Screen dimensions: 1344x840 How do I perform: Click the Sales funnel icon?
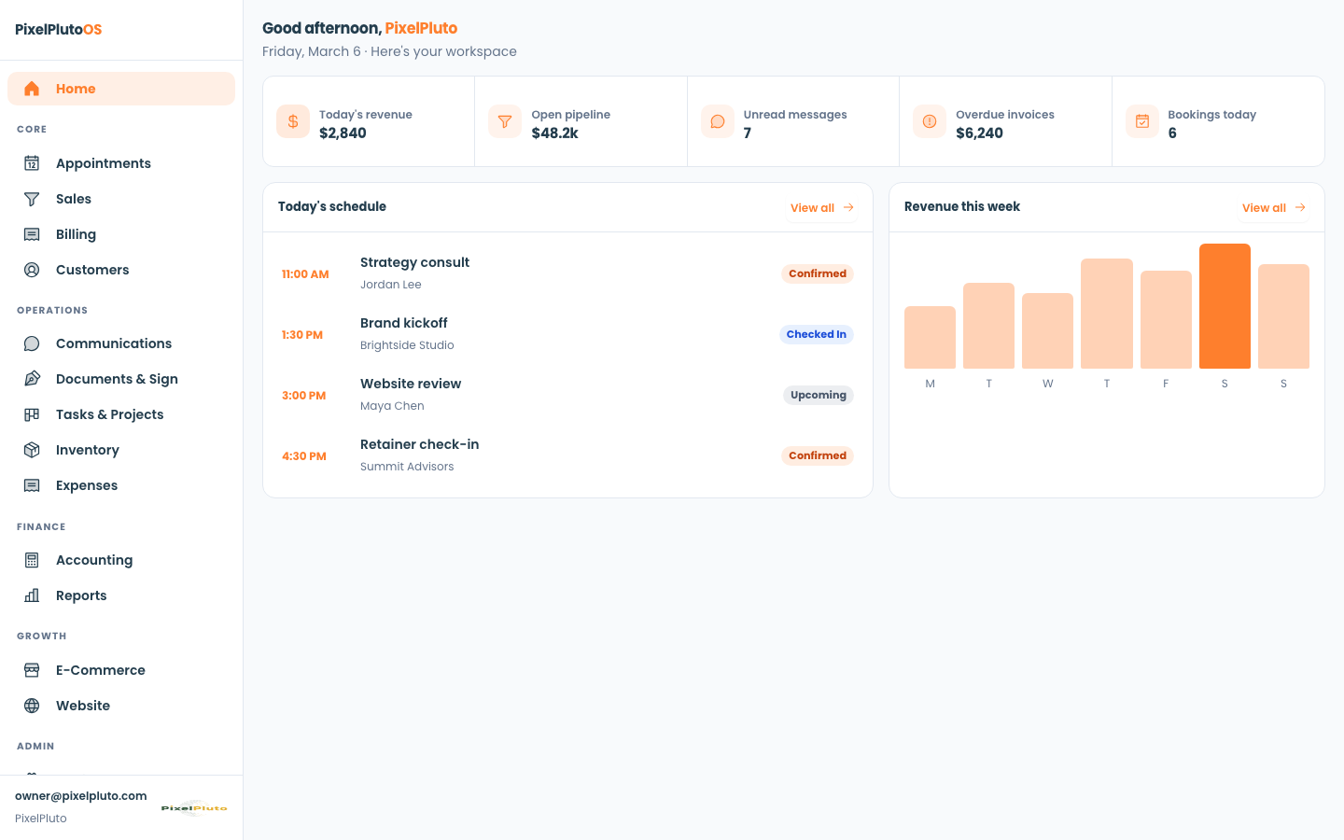pos(32,199)
